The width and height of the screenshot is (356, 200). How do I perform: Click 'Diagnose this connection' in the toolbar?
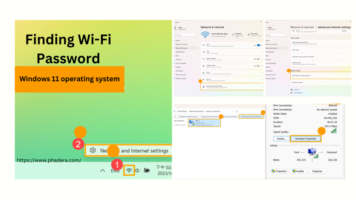point(210,117)
